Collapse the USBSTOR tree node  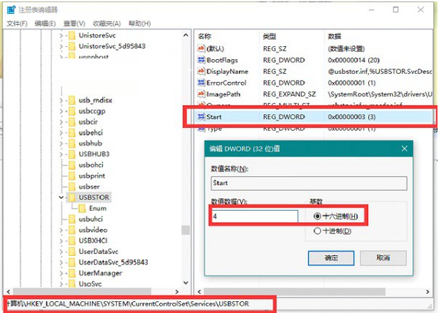pyautogui.click(x=60, y=197)
